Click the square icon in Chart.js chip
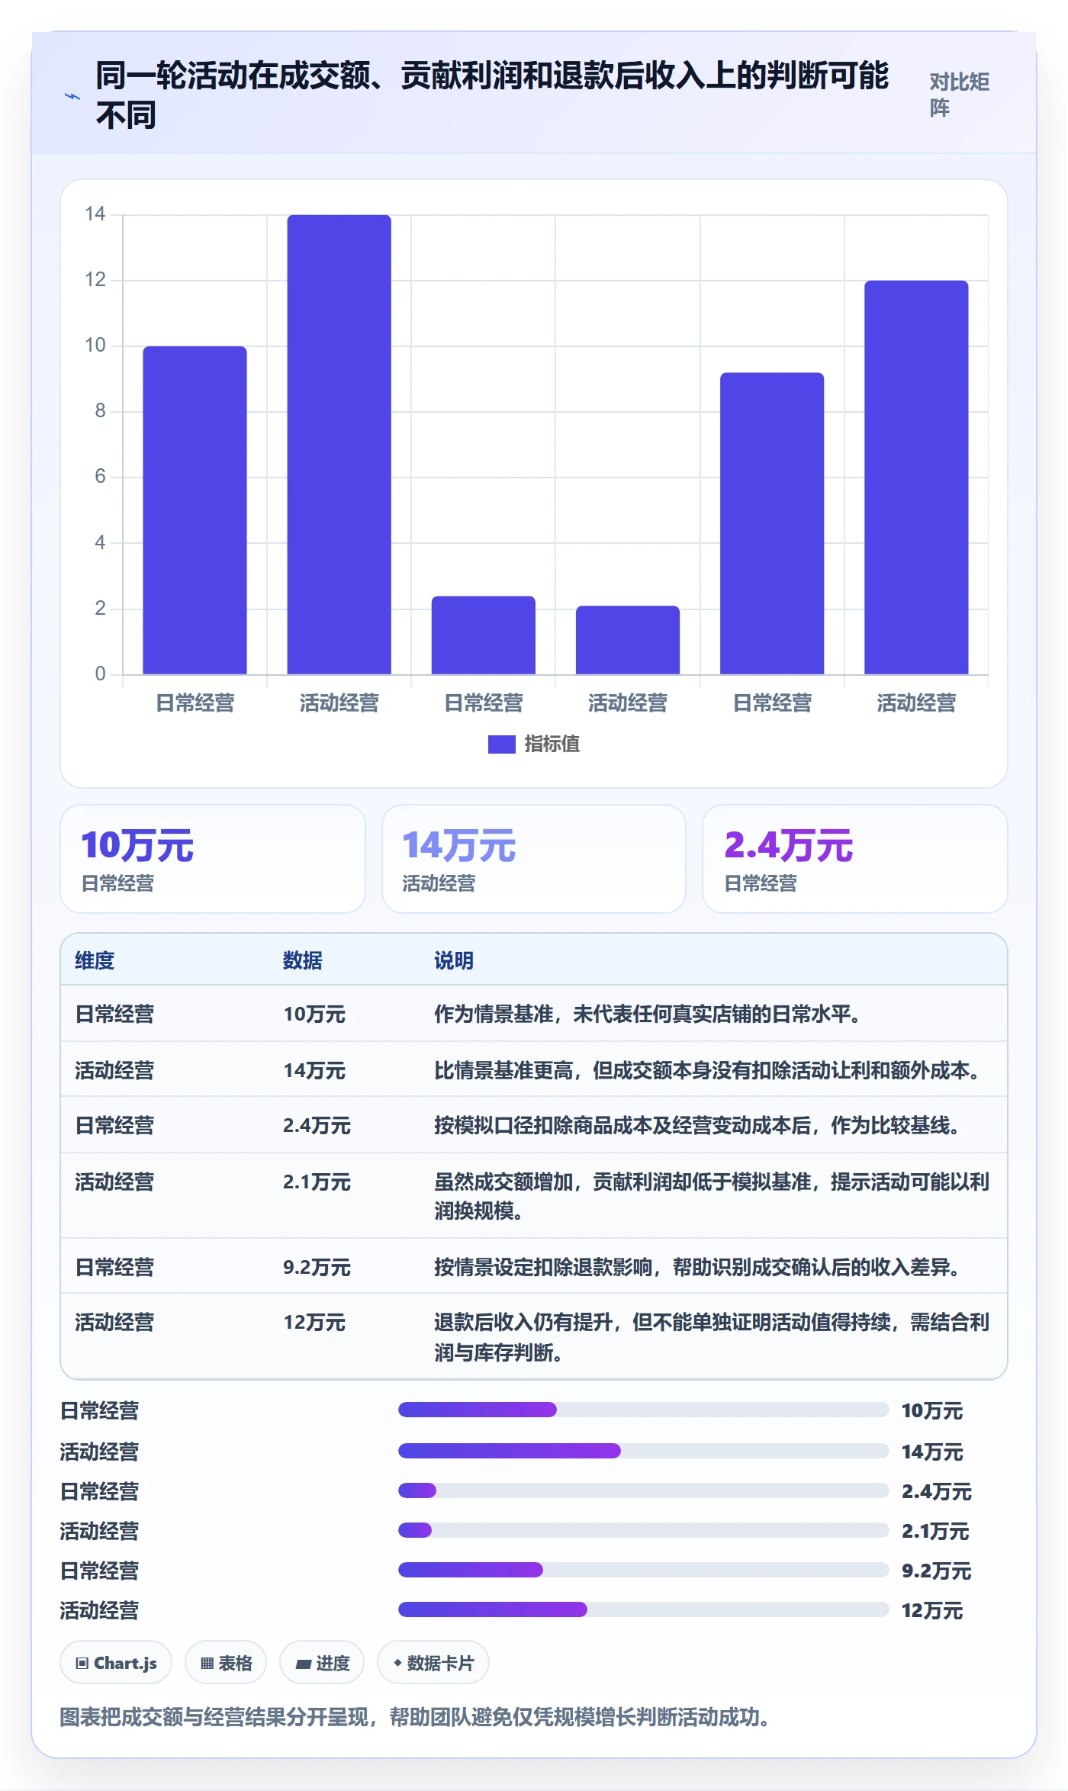The image size is (1068, 1791). tap(82, 1664)
